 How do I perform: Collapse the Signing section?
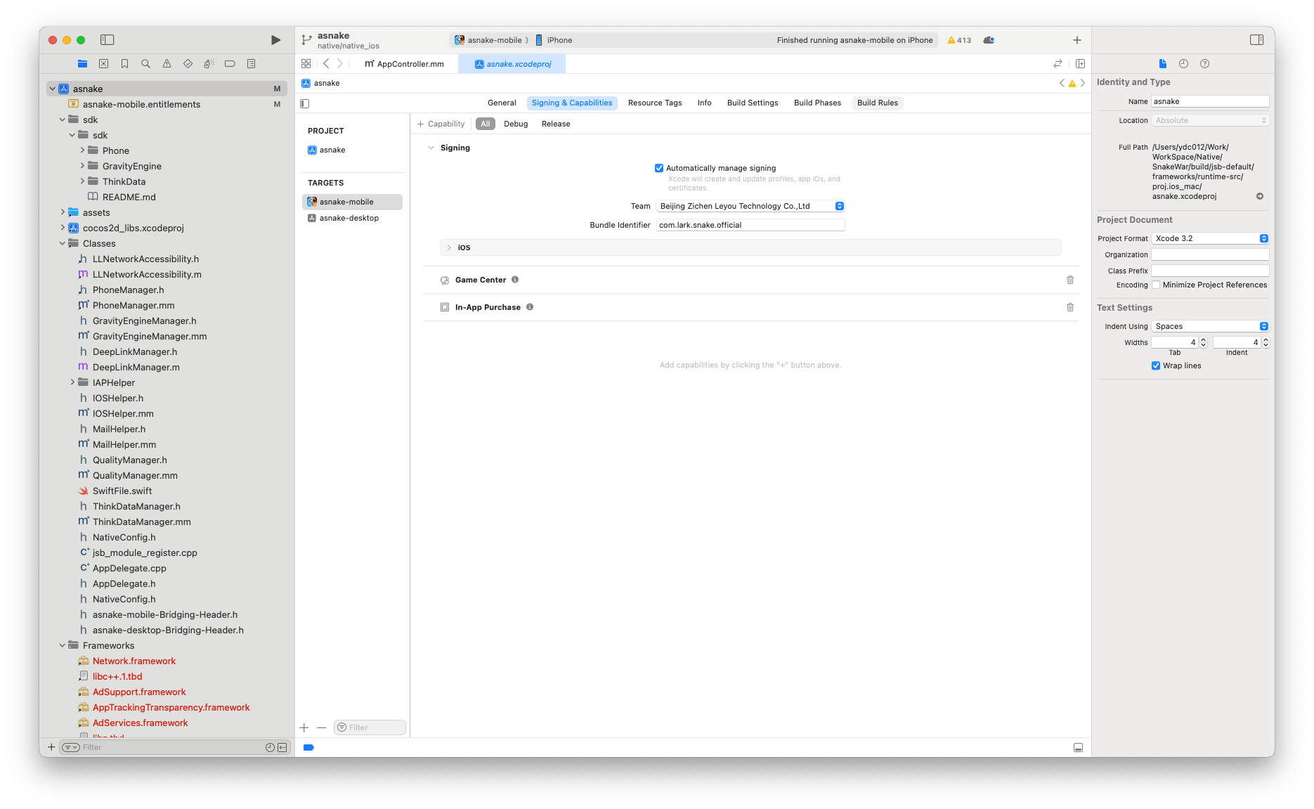(x=431, y=148)
